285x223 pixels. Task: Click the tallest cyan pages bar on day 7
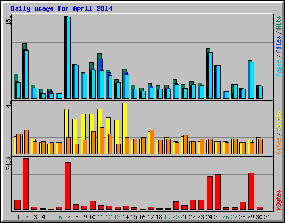pyautogui.click(x=68, y=57)
